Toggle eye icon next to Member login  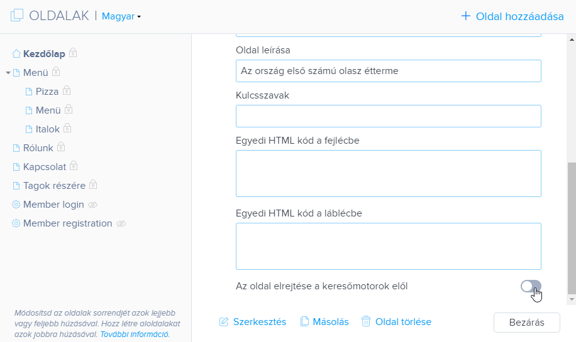coord(92,205)
